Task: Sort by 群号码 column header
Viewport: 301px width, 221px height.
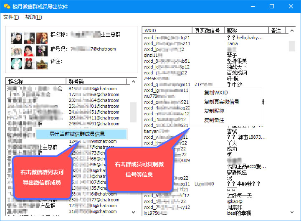Action: pos(96,81)
